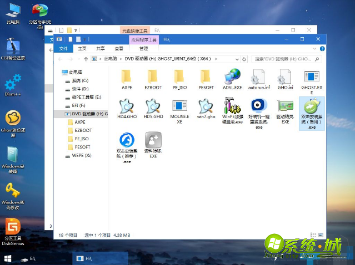Open EZBOOT folder in navigation tree
The height and width of the screenshot is (265, 355).
point(80,130)
